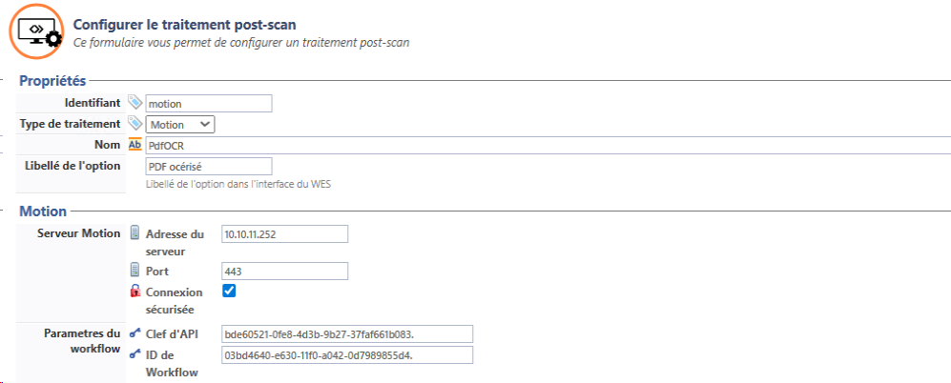951x383 pixels.
Task: Click the Libellé de l'option text field
Action: tap(209, 166)
